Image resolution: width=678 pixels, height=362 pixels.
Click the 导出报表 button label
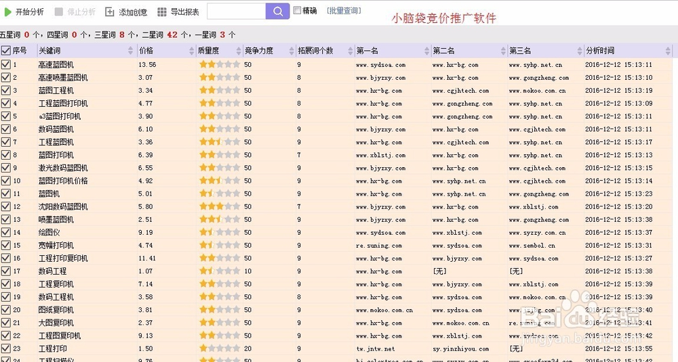pos(184,12)
